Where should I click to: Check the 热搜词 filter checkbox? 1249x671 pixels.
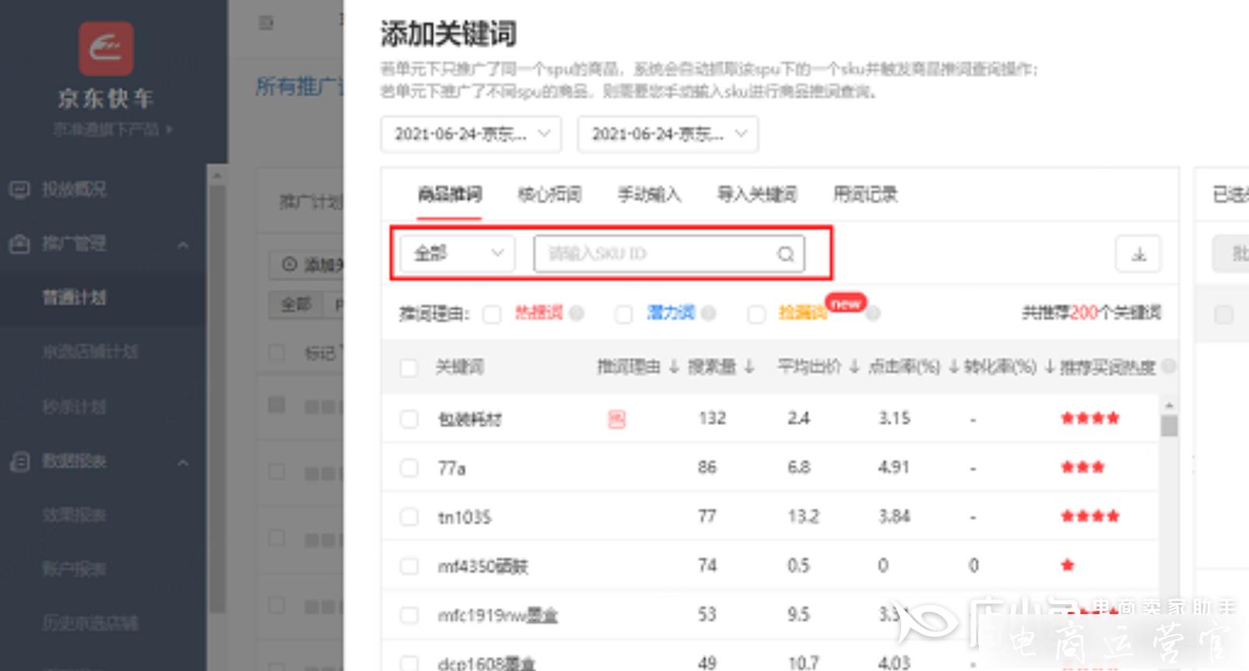492,314
